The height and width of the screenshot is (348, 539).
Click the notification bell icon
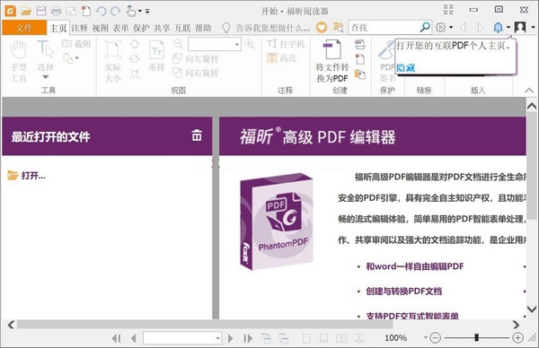pyautogui.click(x=498, y=28)
